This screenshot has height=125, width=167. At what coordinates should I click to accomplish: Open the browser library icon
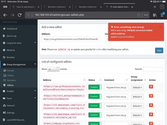pyautogui.click(x=155, y=15)
